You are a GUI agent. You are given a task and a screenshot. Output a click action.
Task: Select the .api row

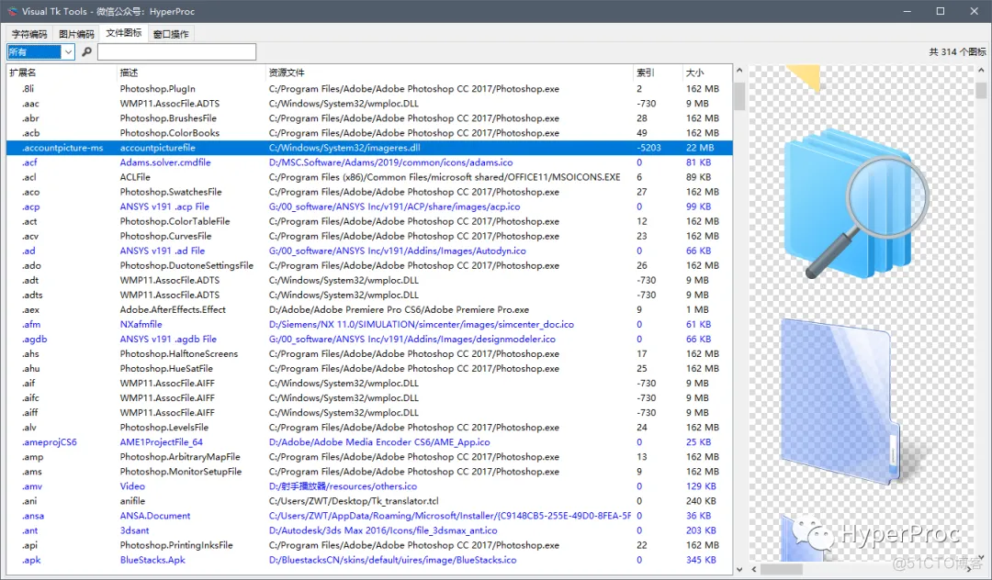(369, 546)
